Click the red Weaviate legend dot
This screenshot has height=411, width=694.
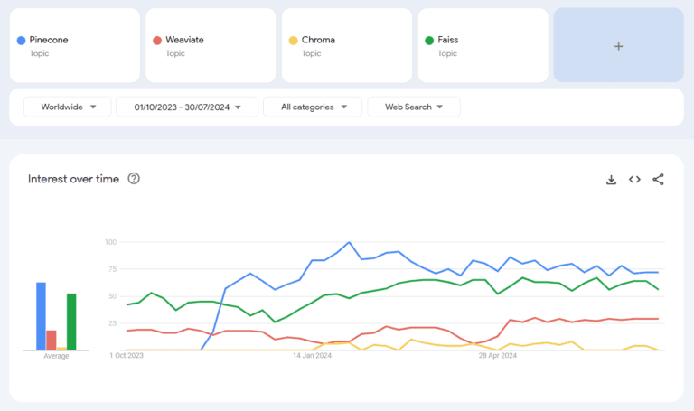click(157, 41)
